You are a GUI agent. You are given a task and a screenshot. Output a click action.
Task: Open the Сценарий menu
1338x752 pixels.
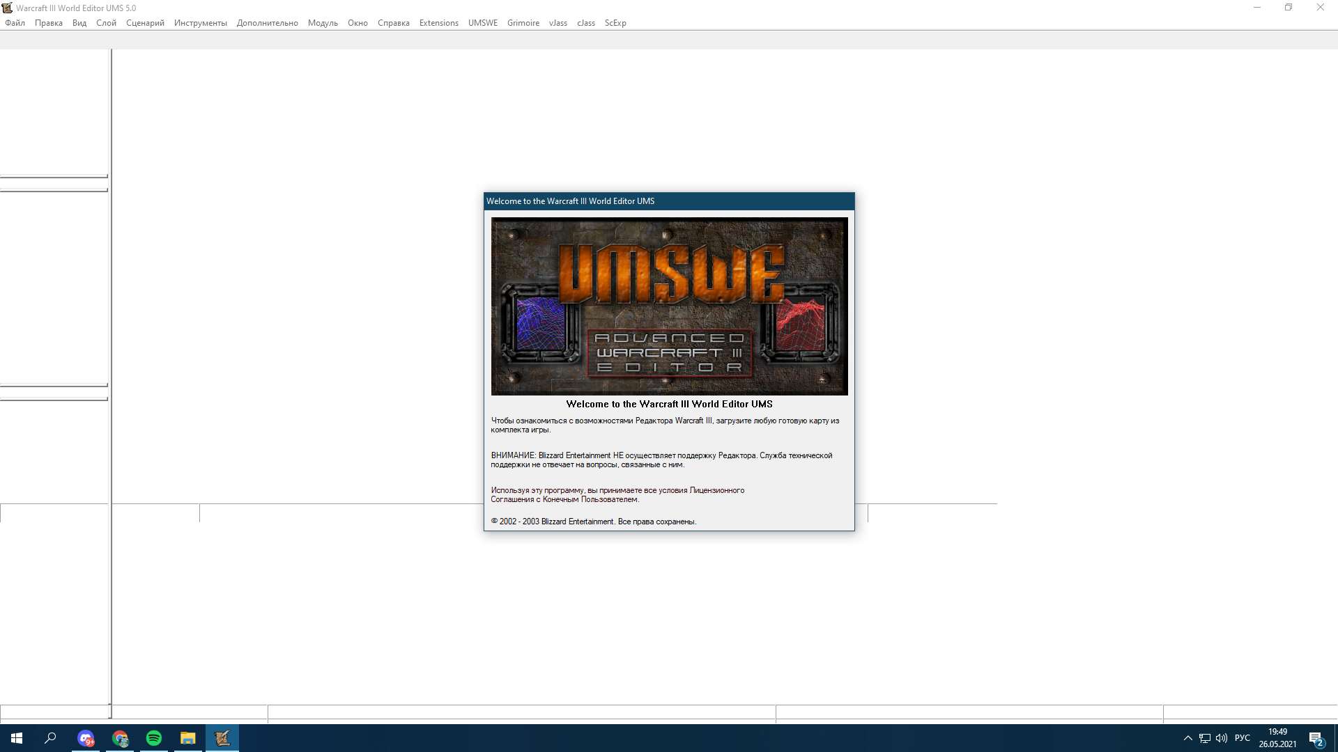[145, 23]
